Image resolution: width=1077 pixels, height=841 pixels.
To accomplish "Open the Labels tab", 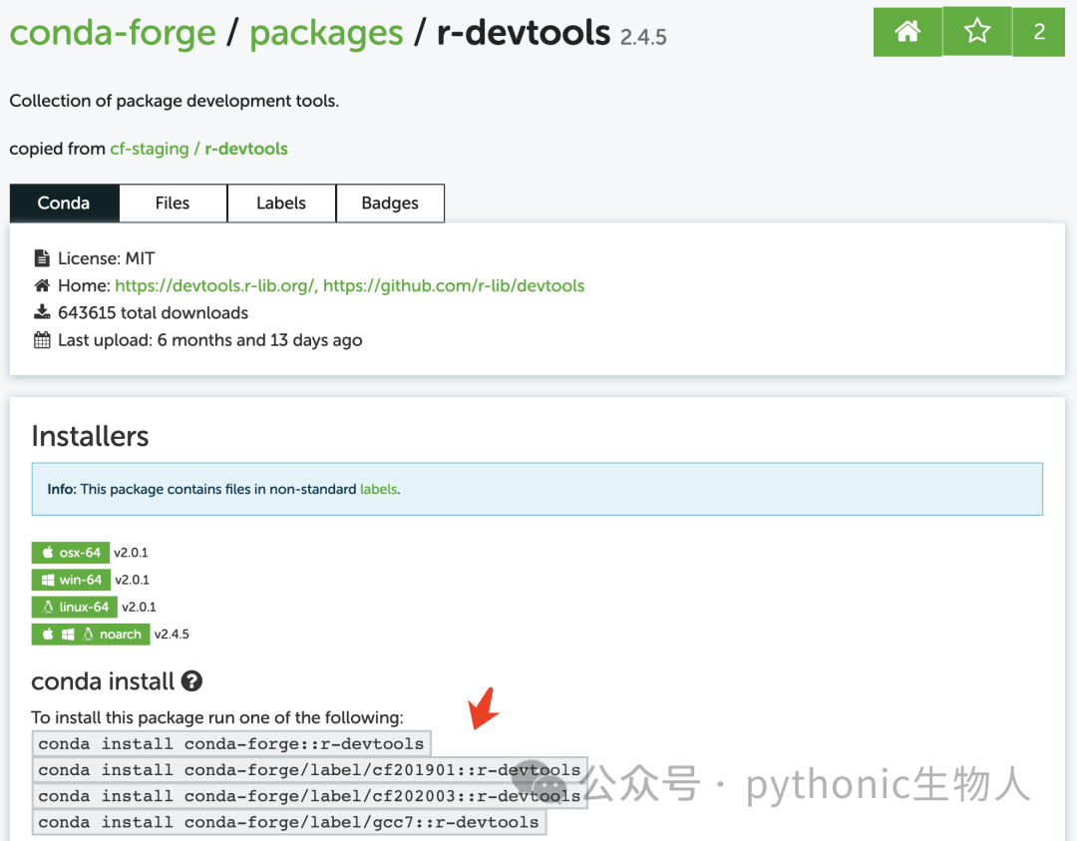I will 281,203.
